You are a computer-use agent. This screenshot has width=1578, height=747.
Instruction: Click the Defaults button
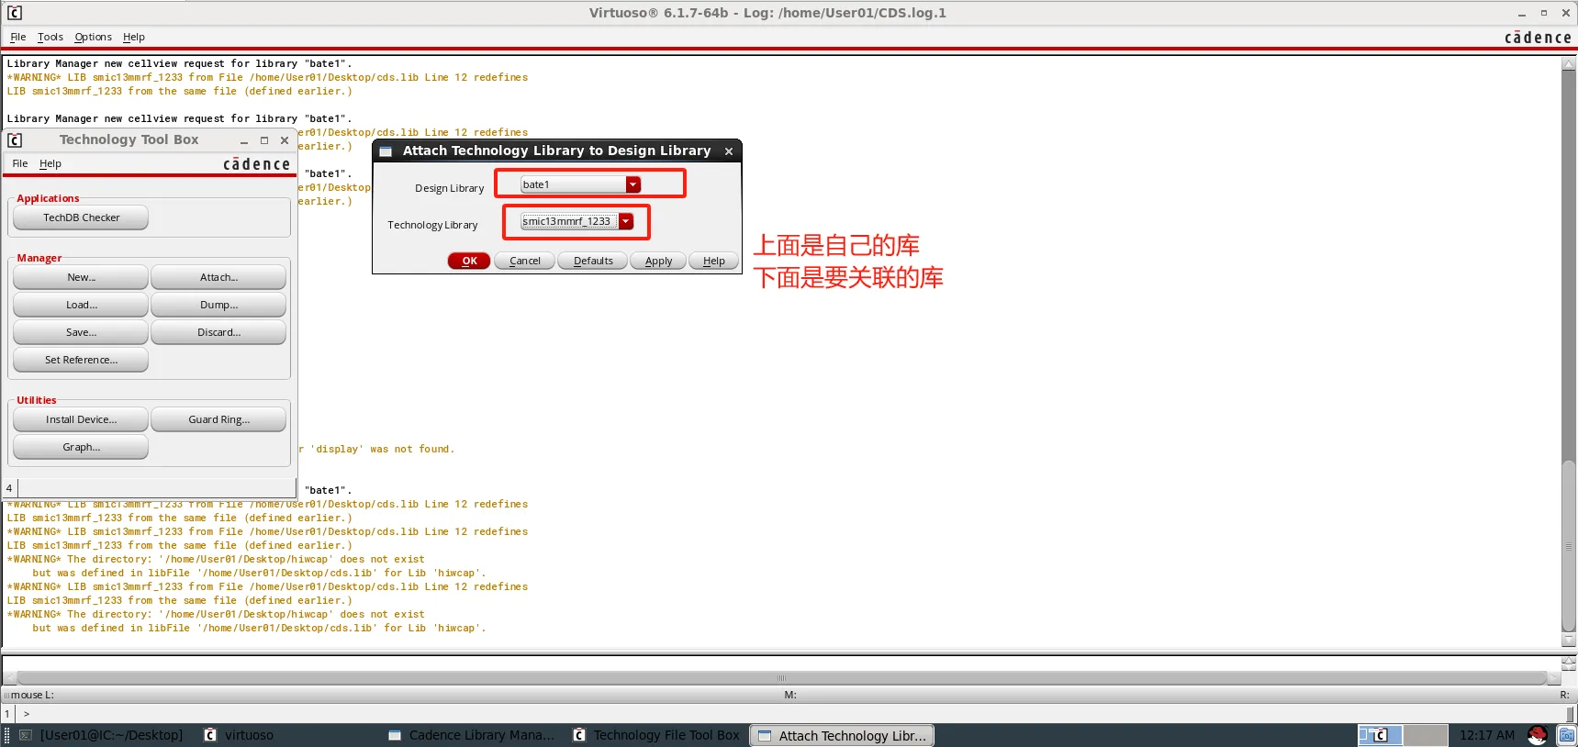(x=593, y=261)
